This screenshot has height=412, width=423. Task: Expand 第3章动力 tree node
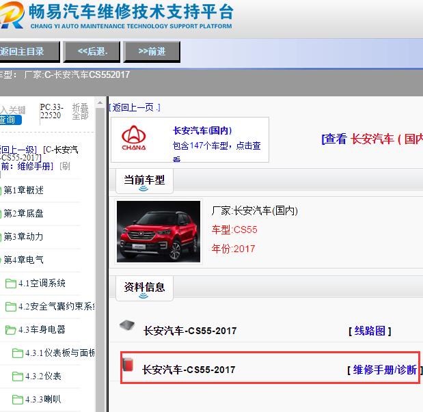pyautogui.click(x=23, y=237)
